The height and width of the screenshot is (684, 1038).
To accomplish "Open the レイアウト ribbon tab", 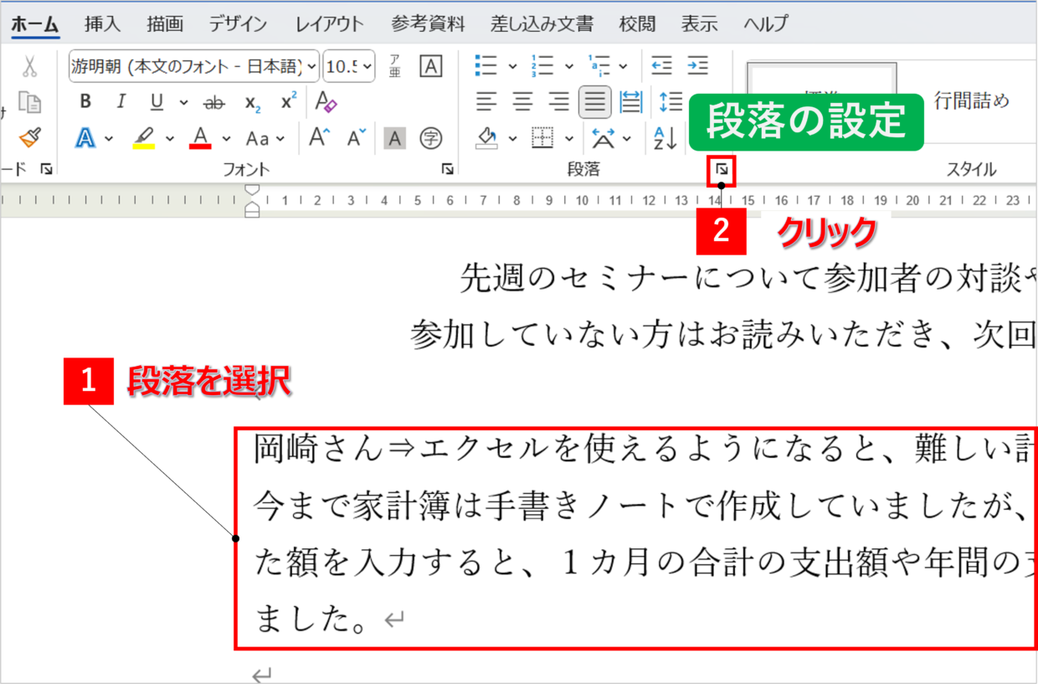I will click(x=329, y=24).
